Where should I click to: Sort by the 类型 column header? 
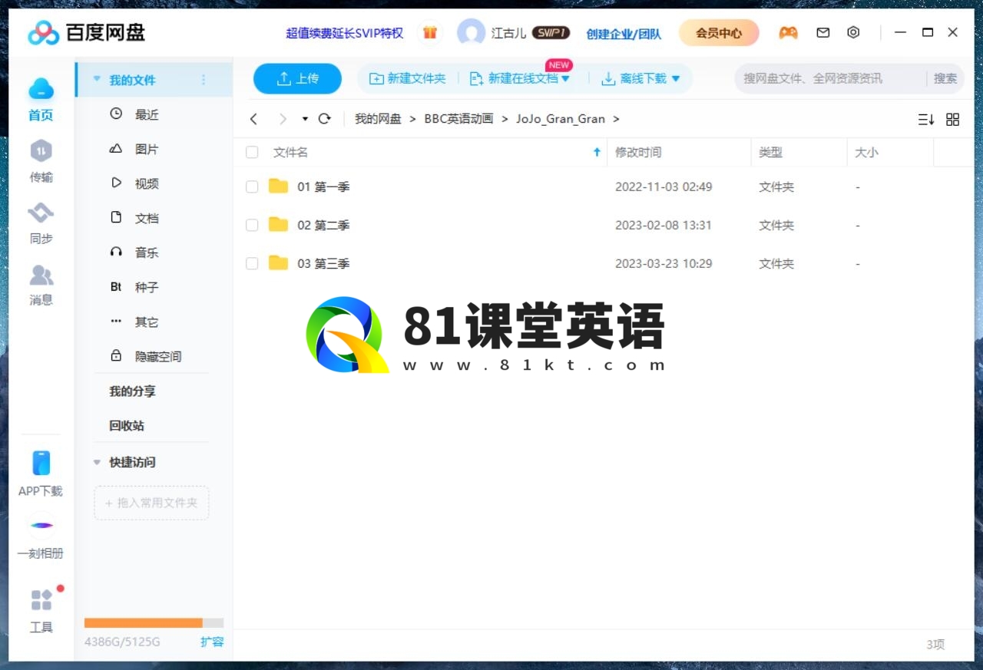(770, 152)
